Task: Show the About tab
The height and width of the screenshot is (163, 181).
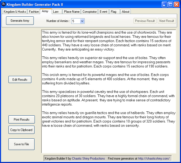Action: (126, 12)
